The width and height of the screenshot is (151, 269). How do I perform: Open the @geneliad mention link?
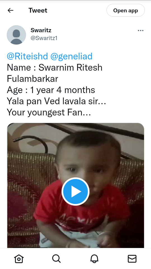click(x=71, y=56)
